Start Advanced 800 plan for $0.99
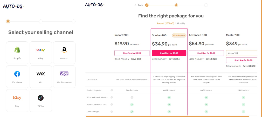The width and height of the screenshot is (262, 117). pos(206,53)
